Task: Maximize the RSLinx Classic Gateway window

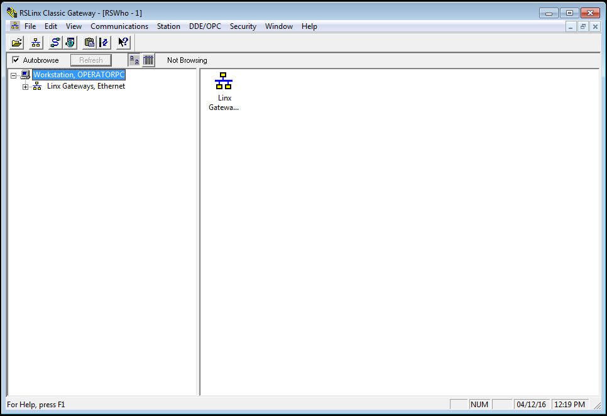Action: click(569, 13)
